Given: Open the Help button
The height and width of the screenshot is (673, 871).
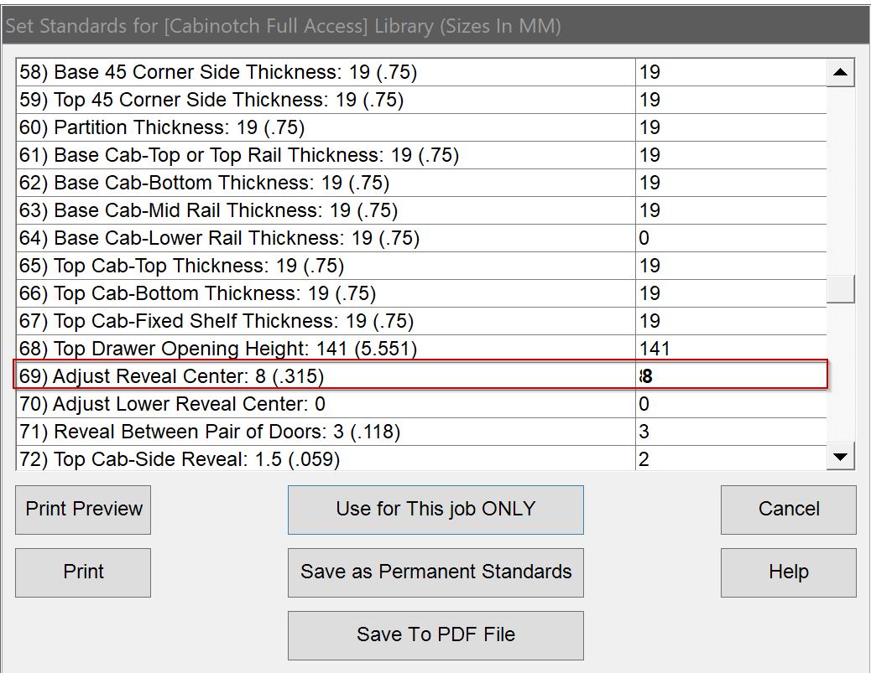Looking at the screenshot, I should click(788, 572).
